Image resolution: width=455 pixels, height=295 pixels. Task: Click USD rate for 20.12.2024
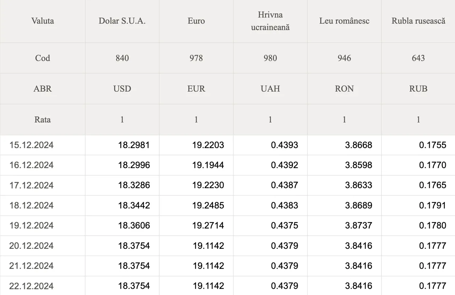[134, 246]
